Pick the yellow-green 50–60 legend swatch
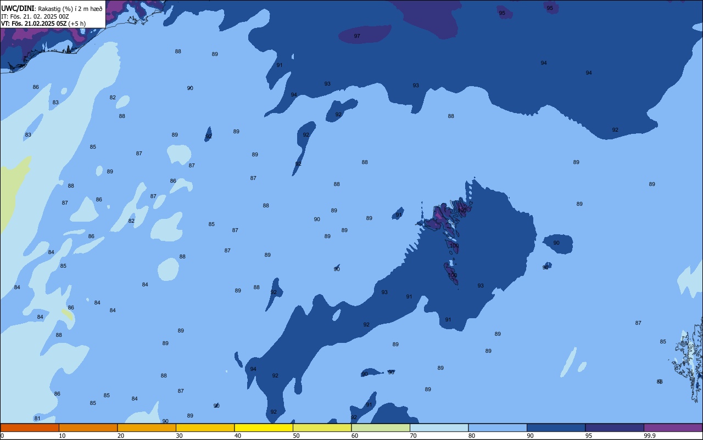Screen dimensions: 703x440 (x=322, y=427)
